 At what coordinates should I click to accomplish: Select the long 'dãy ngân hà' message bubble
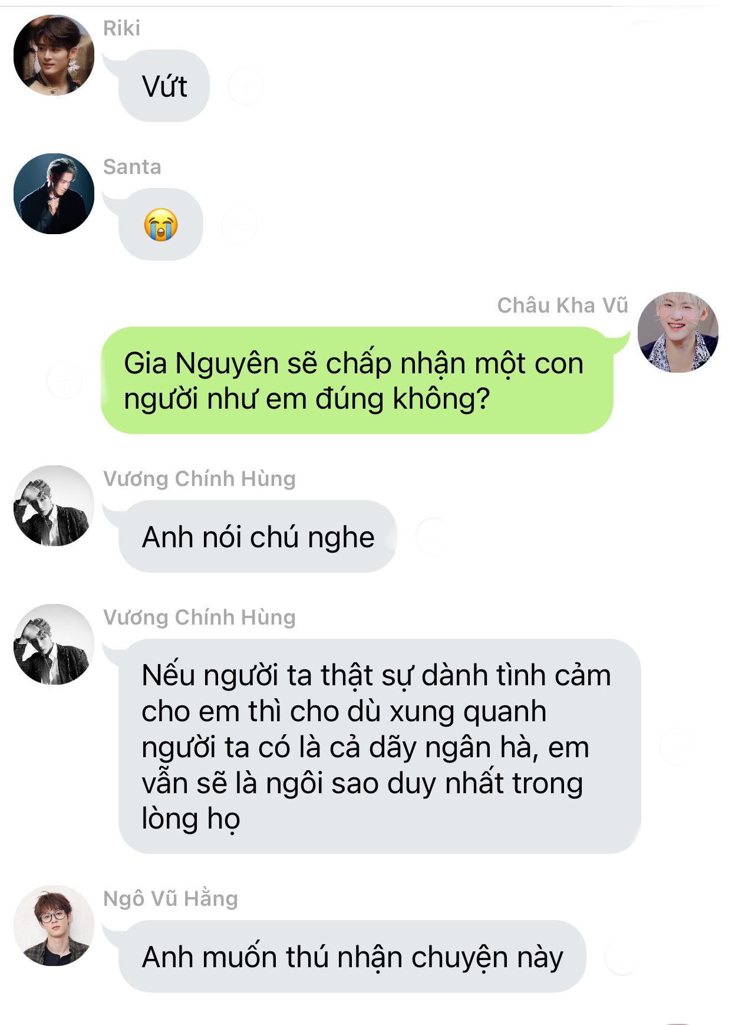[x=380, y=747]
